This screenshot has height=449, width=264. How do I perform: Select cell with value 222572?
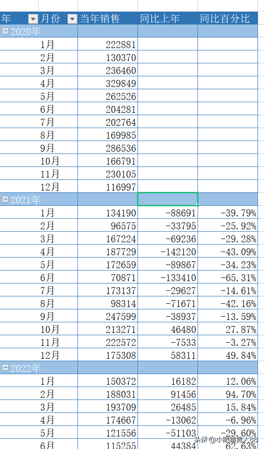click(108, 342)
